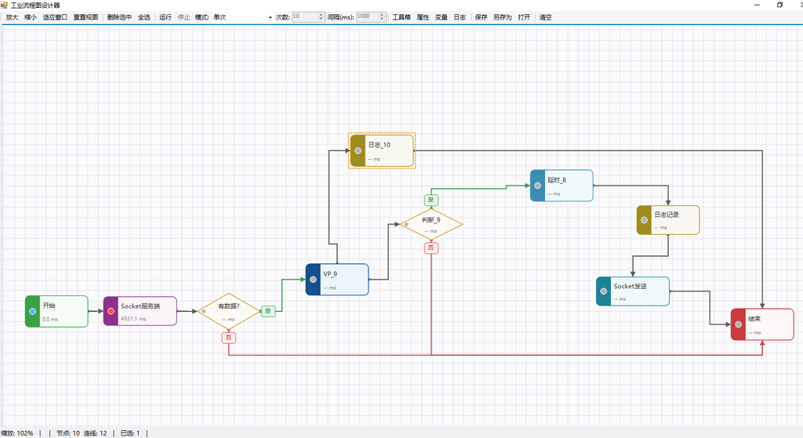The width and height of the screenshot is (803, 438).
Task: Click 另存为 save as
Action: [503, 17]
